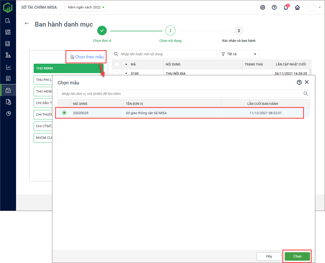This screenshot has height=263, width=325.
Task: Click the settings gear icon in header
Action: point(262,7)
